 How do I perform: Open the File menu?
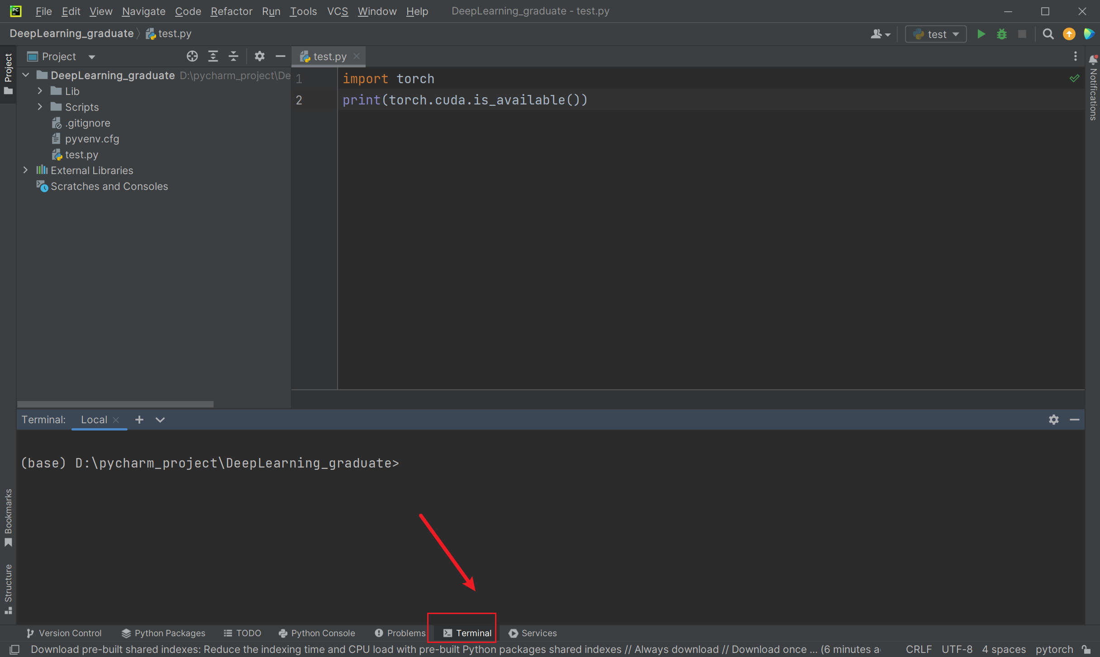[43, 11]
